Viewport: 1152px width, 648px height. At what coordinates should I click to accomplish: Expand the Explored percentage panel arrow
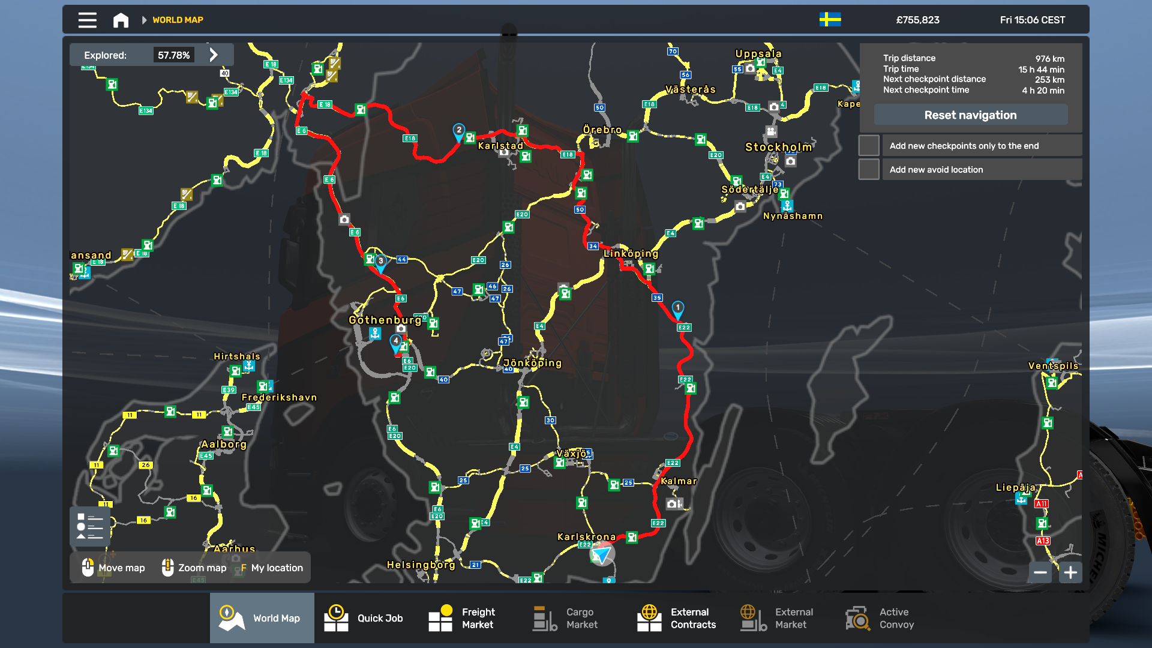pyautogui.click(x=214, y=55)
